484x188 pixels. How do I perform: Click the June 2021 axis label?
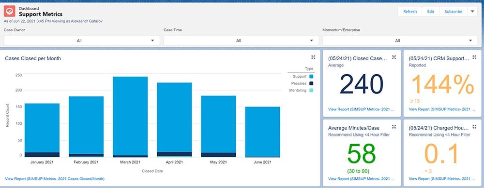pyautogui.click(x=263, y=162)
